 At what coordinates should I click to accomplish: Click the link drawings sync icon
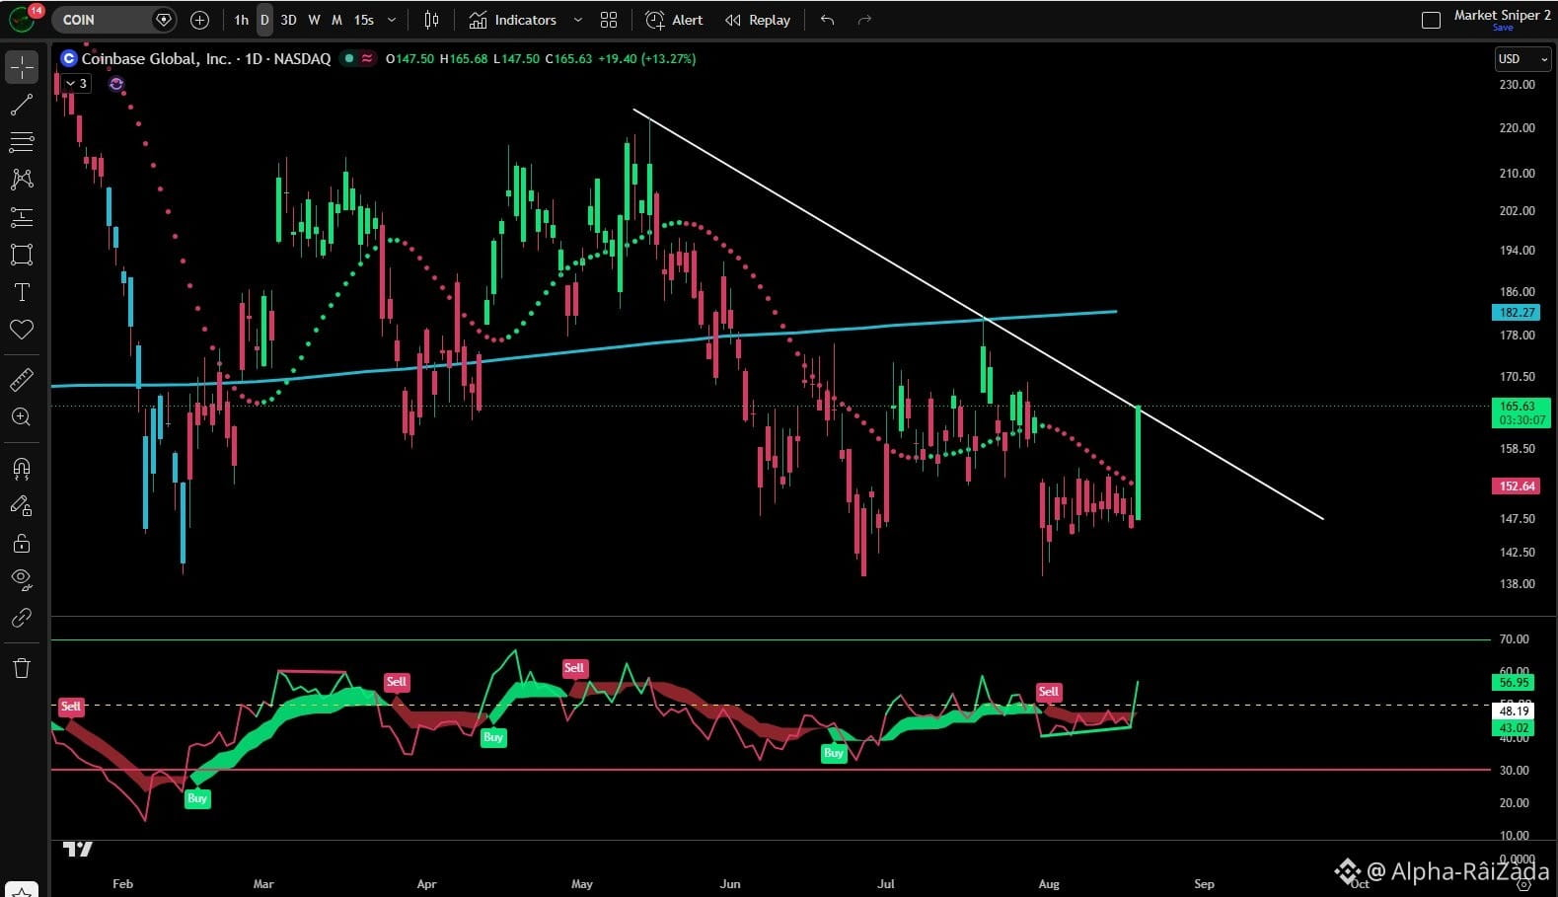[x=22, y=618]
